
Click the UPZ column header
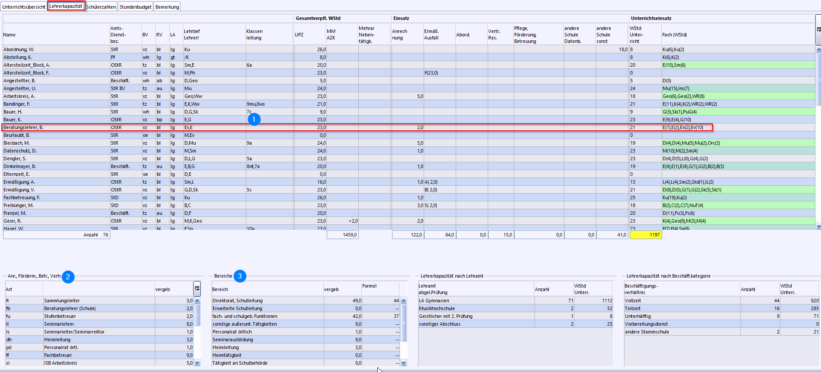click(310, 35)
